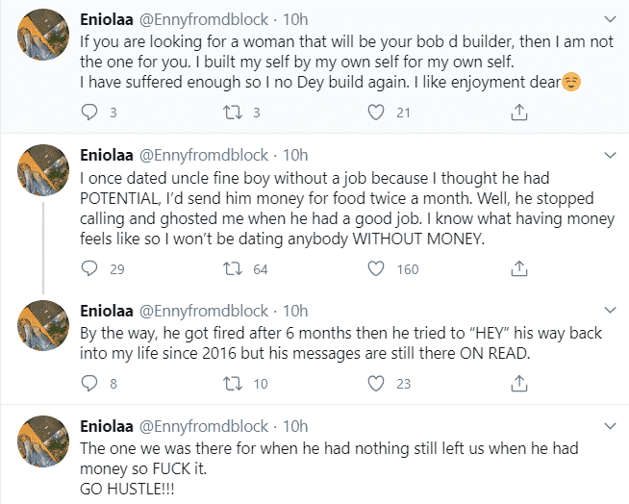Retweet the tweet with 64 retweets
Viewport: 629px width, 504px height.
point(233,268)
